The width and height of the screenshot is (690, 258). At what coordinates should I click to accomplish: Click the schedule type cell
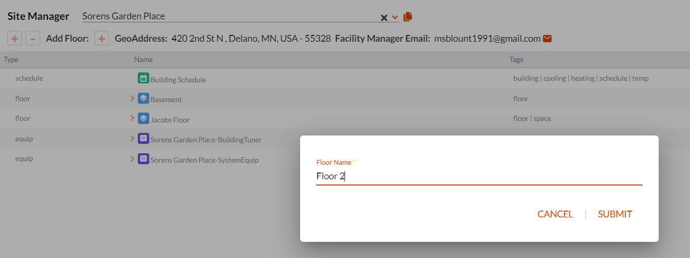[29, 78]
